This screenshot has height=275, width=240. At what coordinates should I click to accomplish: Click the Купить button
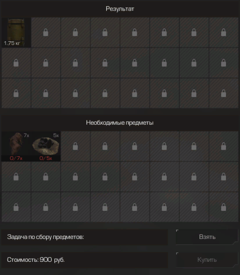tap(207, 260)
